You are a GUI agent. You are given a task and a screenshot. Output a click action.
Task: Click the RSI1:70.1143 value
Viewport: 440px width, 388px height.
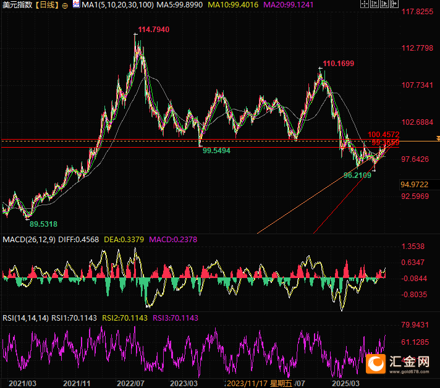(74, 318)
